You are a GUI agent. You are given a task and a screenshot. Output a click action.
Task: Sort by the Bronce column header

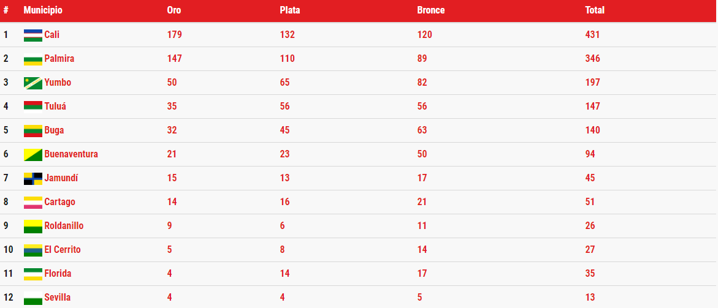coord(431,10)
